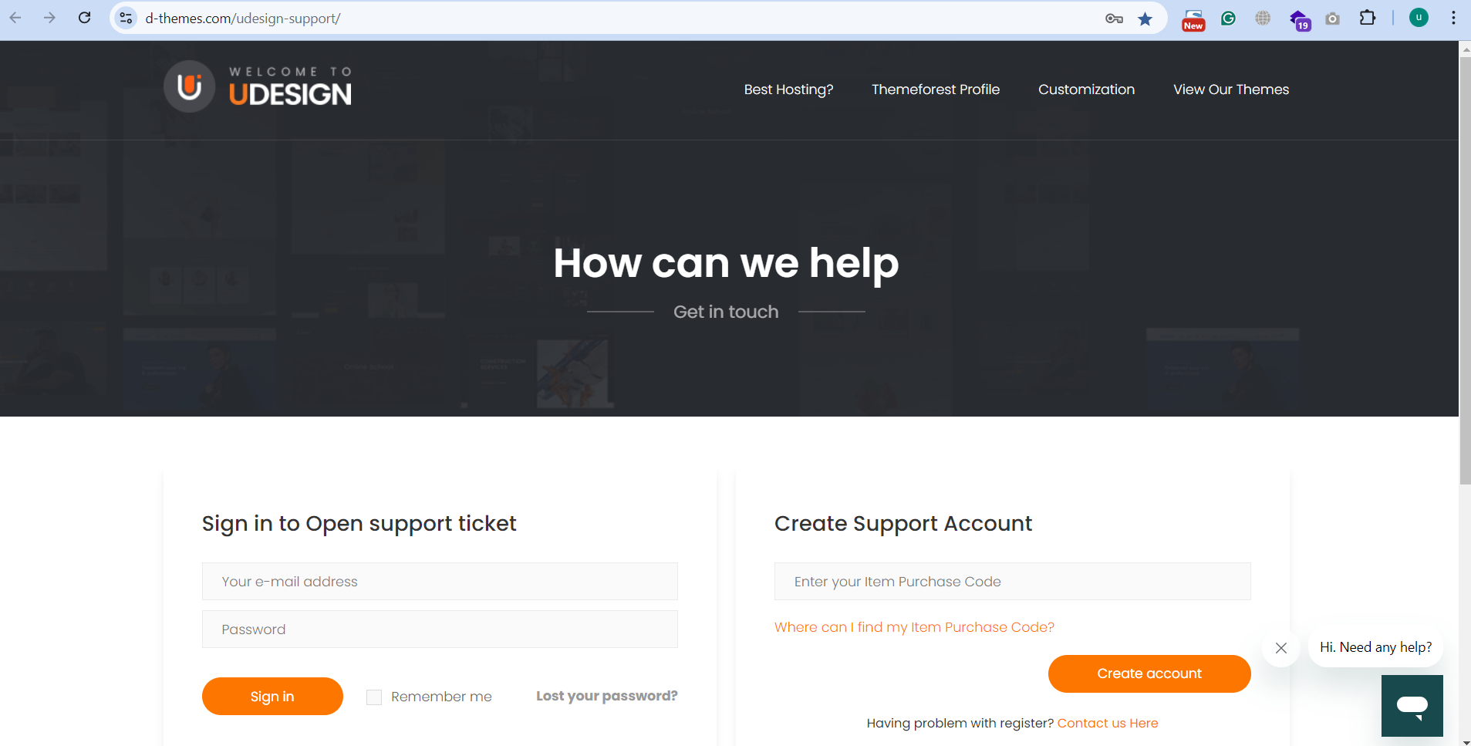This screenshot has height=746, width=1471.
Task: Toggle the Remember me checkbox
Action: pyautogui.click(x=374, y=697)
